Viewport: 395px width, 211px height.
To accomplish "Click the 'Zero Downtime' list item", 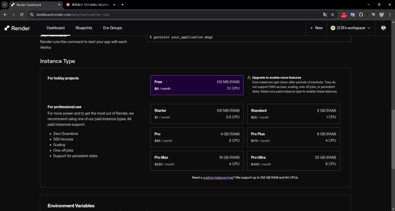I will point(66,134).
